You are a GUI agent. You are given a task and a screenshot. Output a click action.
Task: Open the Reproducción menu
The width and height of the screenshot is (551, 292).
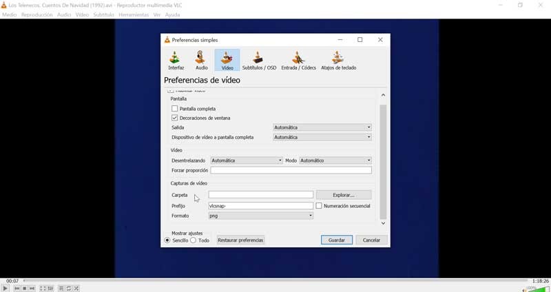click(37, 14)
